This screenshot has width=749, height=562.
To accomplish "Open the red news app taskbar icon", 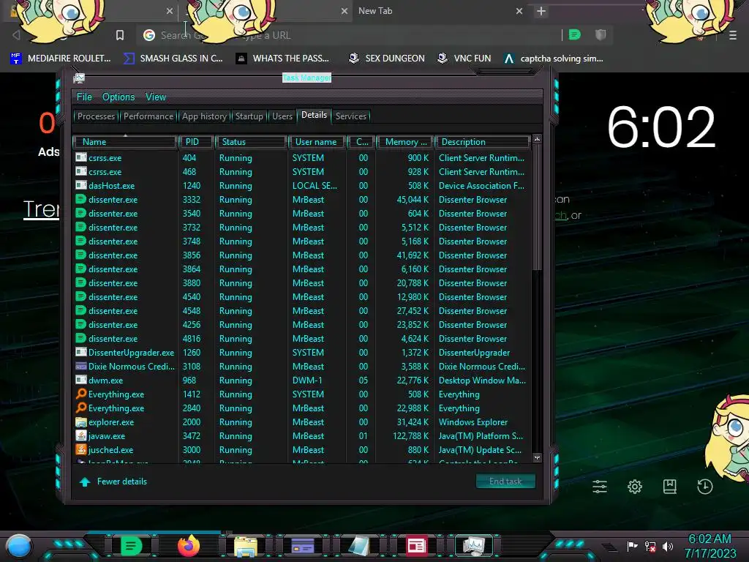I will [416, 546].
